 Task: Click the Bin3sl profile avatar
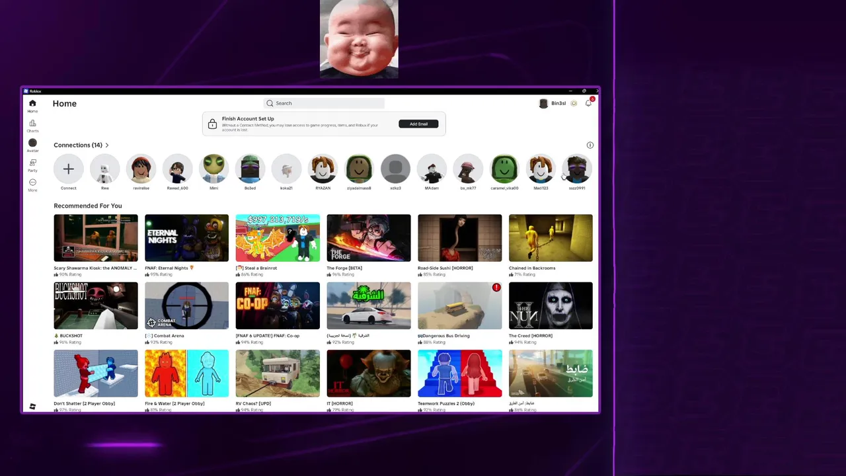coord(543,103)
